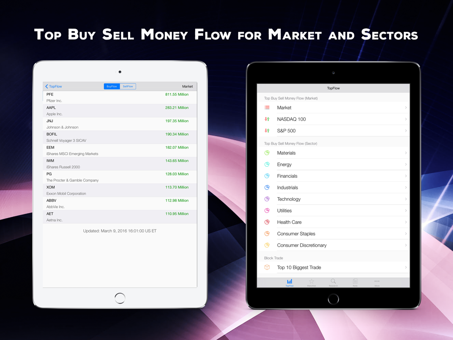Switch to the SellFlow segment
The image size is (453, 340).
pos(128,87)
